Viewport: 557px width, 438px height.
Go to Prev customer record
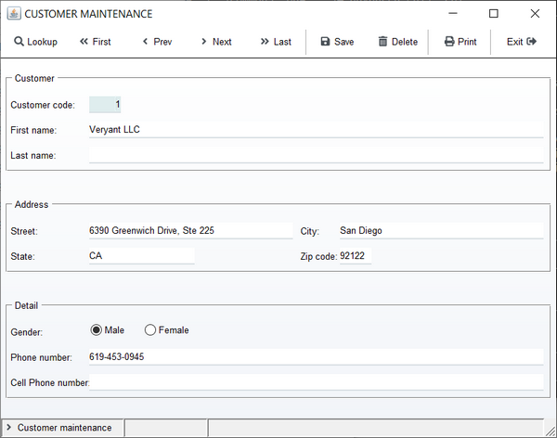tap(156, 42)
